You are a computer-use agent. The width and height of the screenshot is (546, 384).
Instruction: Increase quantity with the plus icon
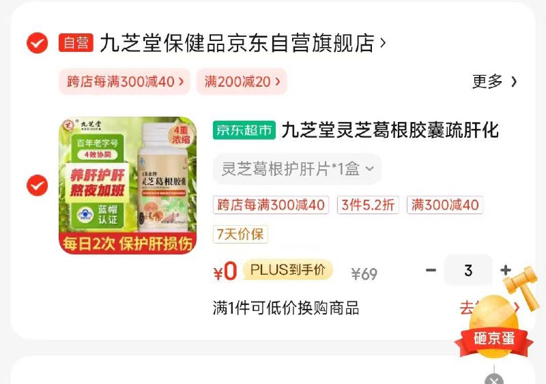[x=506, y=270]
